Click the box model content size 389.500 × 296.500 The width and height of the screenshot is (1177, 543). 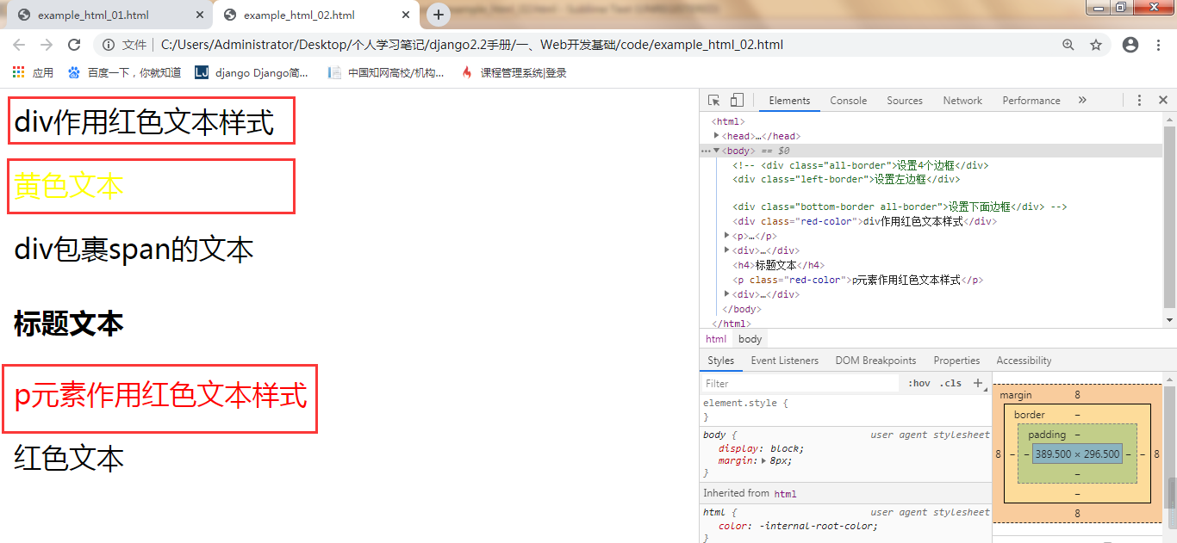click(x=1077, y=454)
